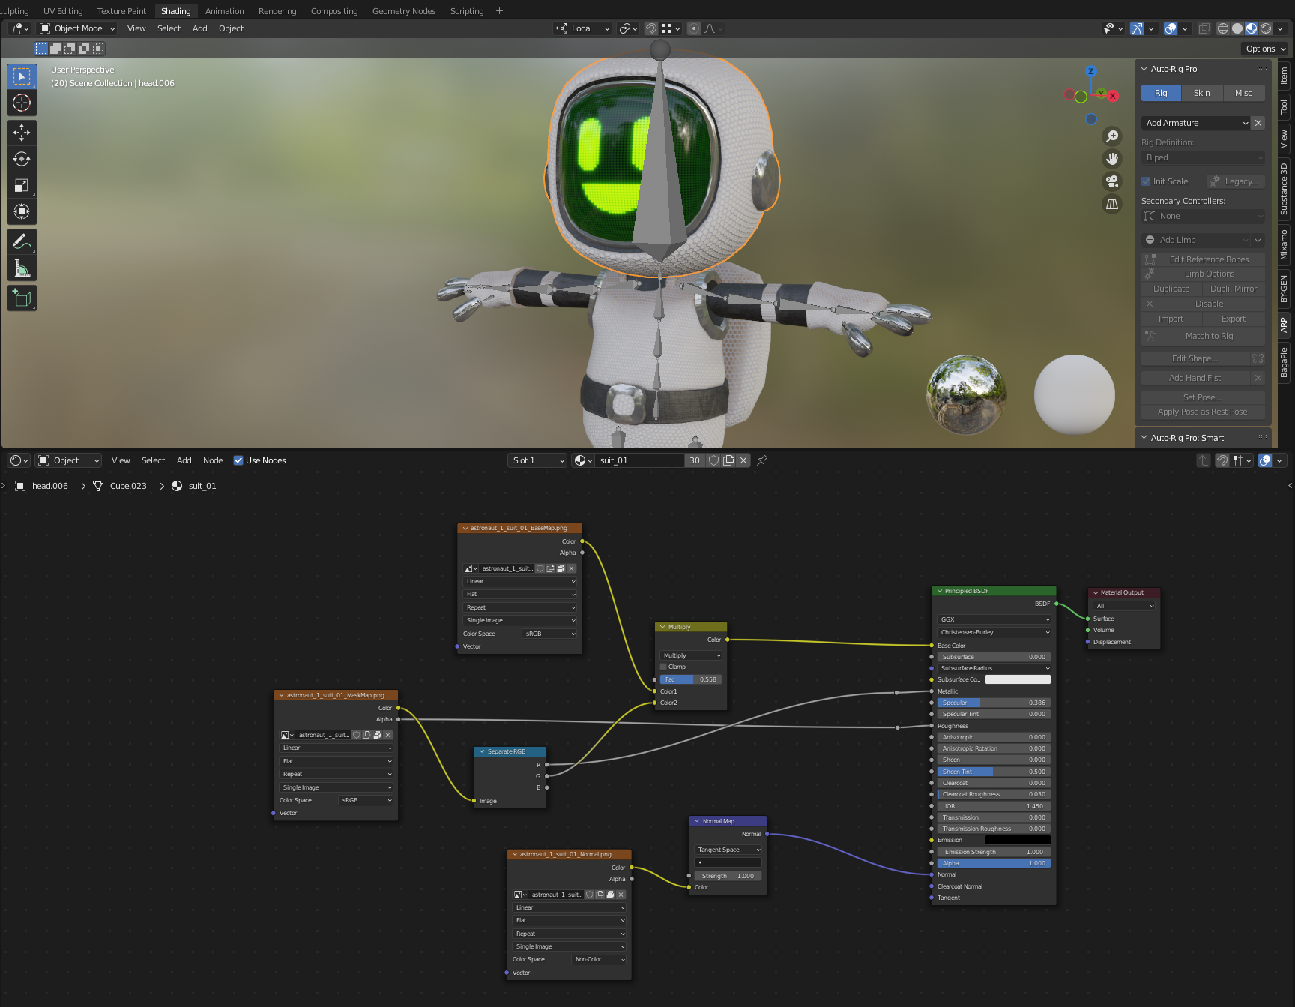Pin the suit_01 material in the shader editor

[762, 460]
